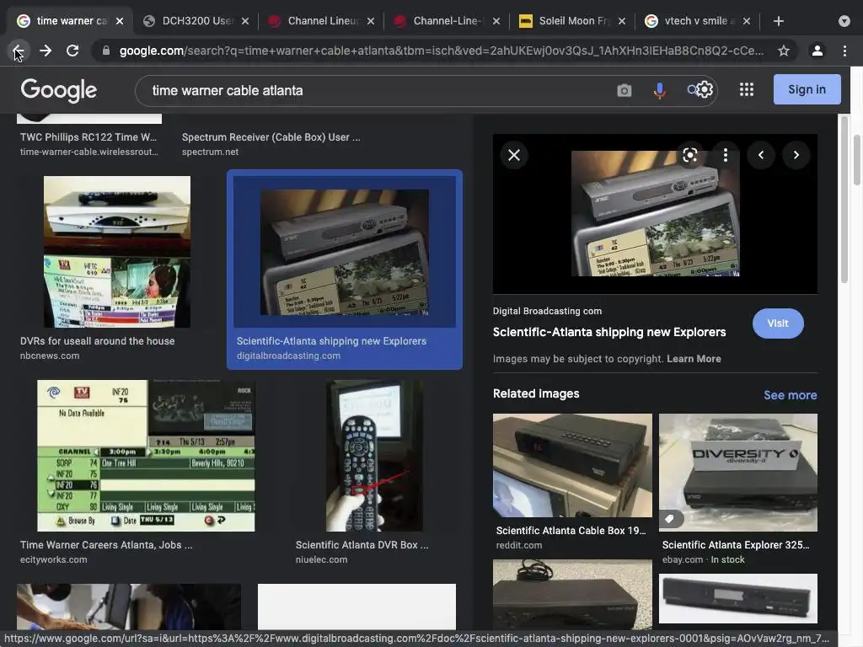This screenshot has height=647, width=863.
Task: Open Chrome three-dot menu
Action: pyautogui.click(x=844, y=51)
